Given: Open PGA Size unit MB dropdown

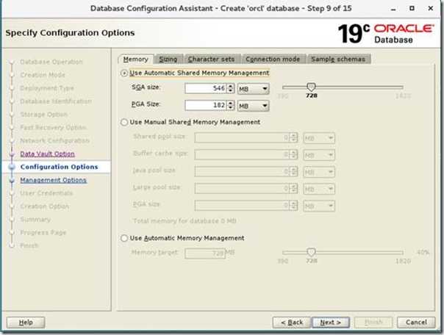Looking at the screenshot, I should coord(253,106).
